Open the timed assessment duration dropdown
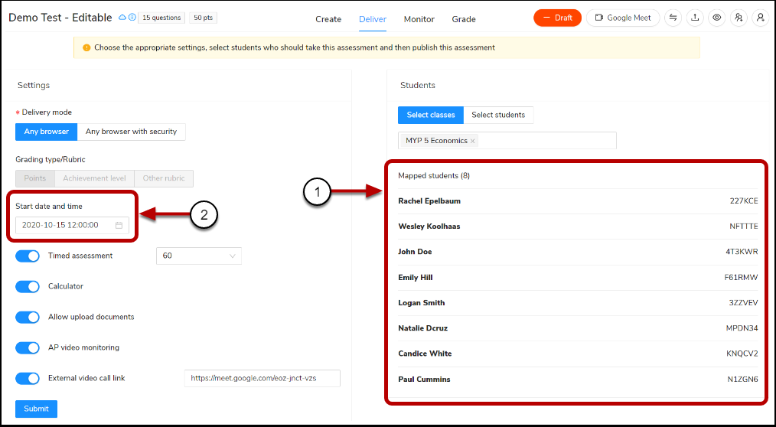This screenshot has height=427, width=776. 198,256
